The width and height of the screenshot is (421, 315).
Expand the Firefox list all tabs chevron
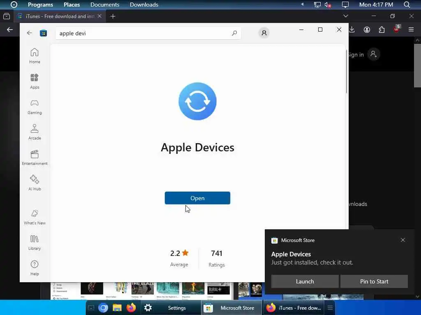345,16
